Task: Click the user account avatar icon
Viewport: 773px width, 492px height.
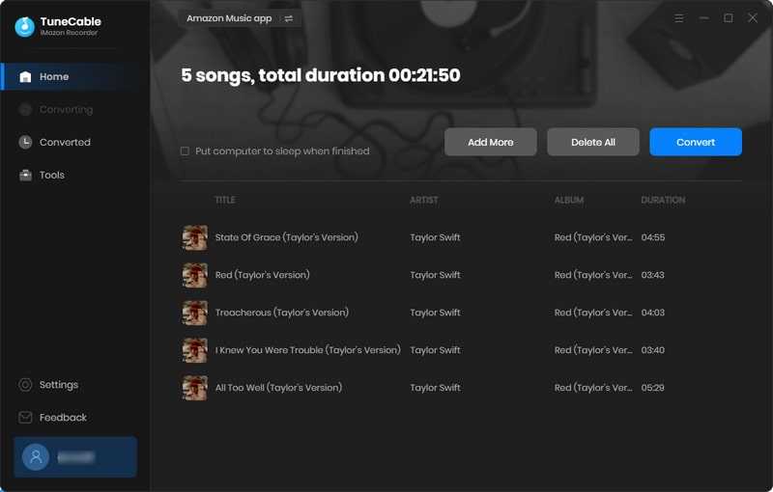Action: tap(36, 457)
